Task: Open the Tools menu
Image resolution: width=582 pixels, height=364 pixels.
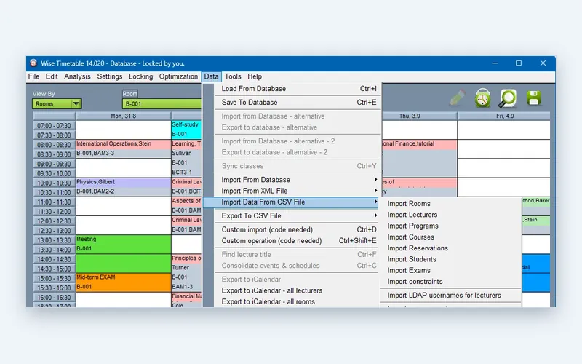Action: [233, 76]
